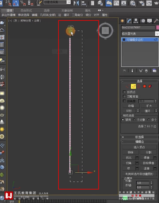159x203 pixels.
Task: Switch to Vertex sub-object level
Action: click(x=127, y=86)
